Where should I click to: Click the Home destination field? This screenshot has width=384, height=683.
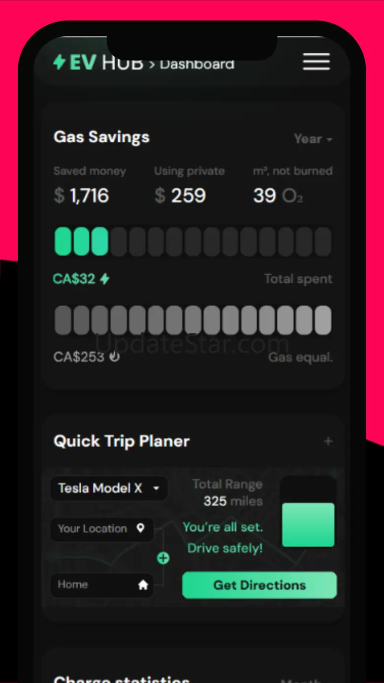pos(94,585)
